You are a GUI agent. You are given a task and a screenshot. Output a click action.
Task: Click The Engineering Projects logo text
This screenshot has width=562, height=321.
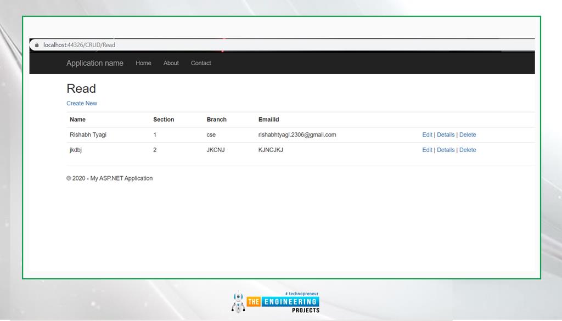(x=283, y=302)
